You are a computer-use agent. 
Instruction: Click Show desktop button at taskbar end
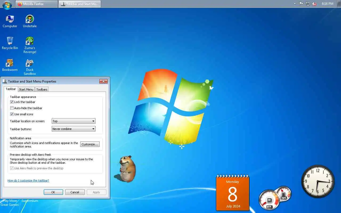point(339,4)
